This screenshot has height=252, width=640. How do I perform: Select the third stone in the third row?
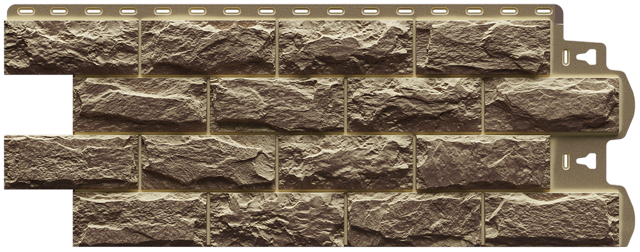[346, 162]
